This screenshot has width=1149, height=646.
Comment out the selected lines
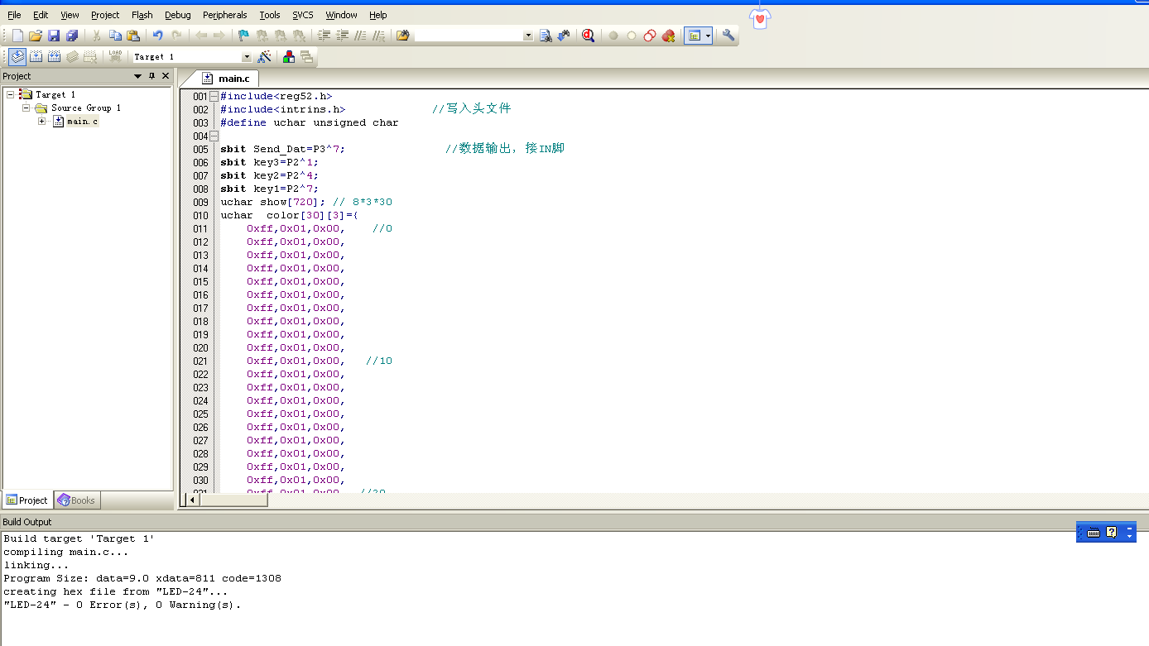[x=360, y=36]
